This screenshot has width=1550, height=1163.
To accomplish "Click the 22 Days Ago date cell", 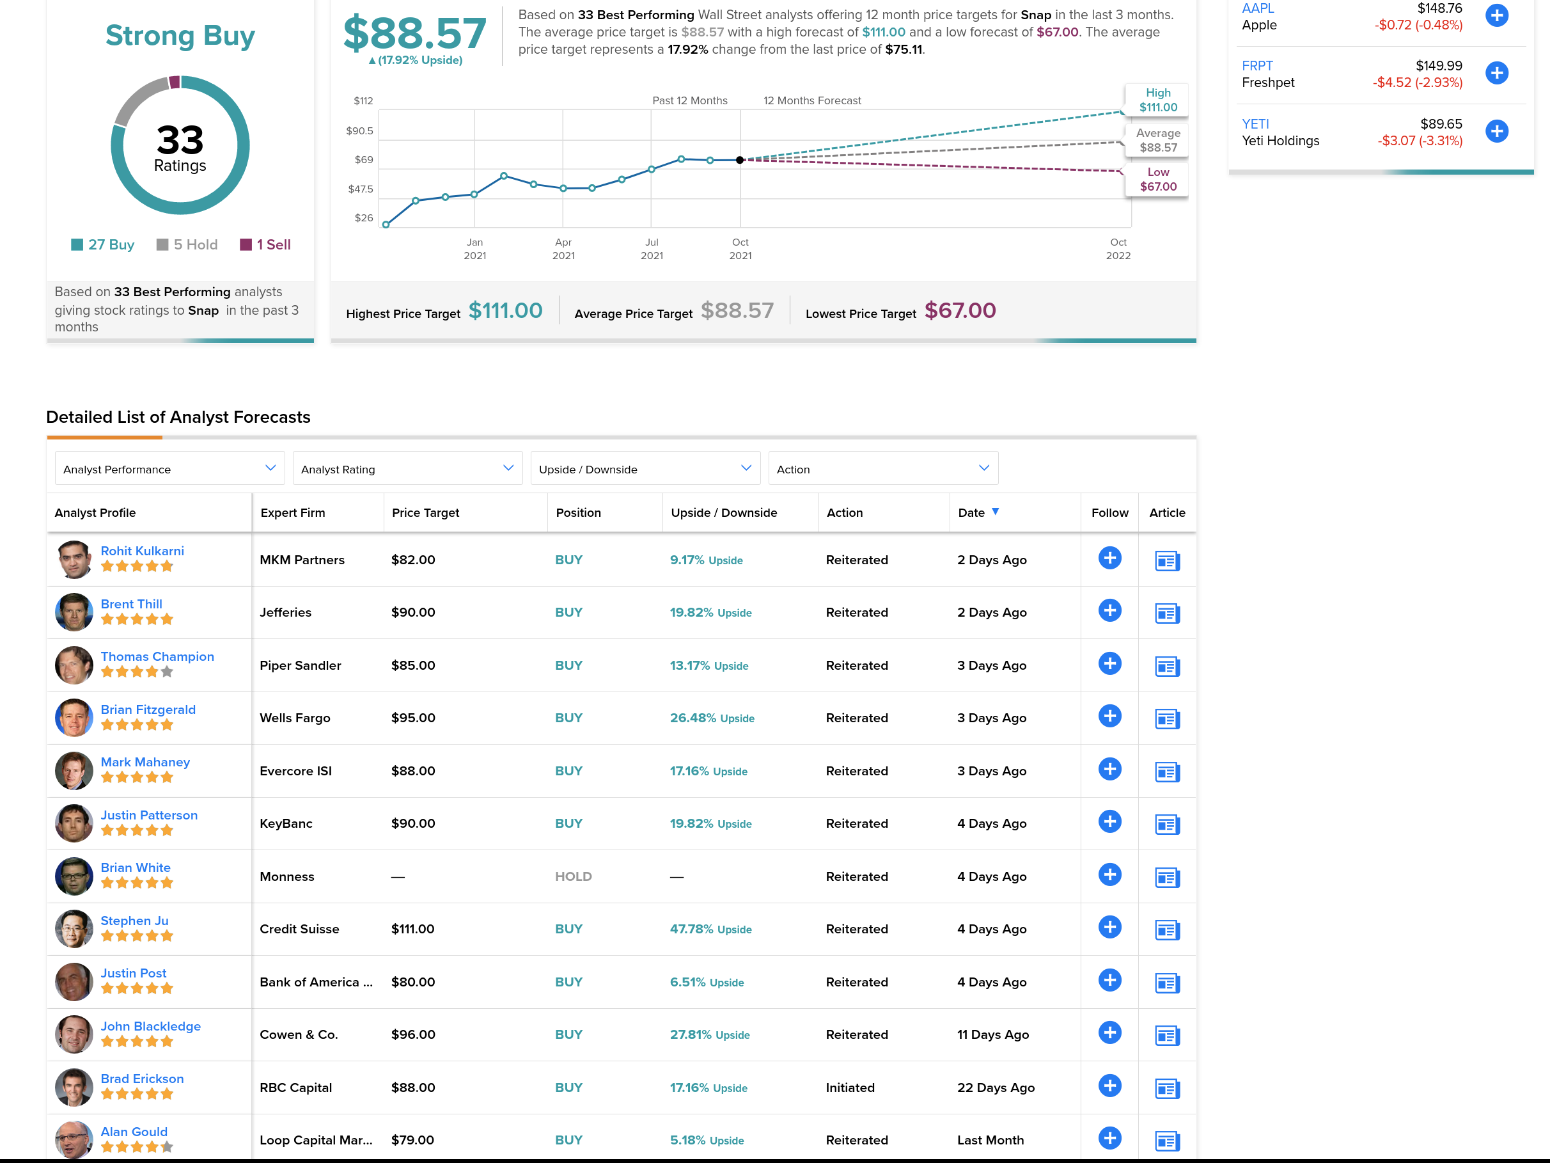I will pos(996,1088).
